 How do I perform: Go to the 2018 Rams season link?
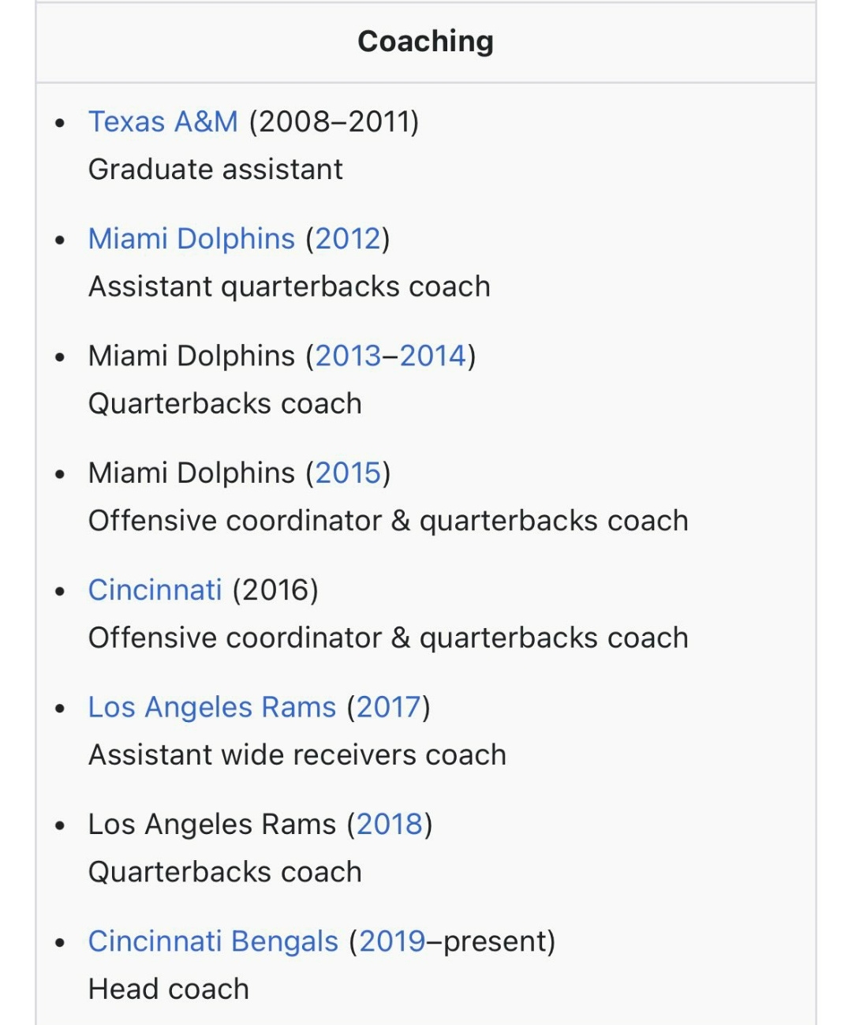tap(390, 825)
